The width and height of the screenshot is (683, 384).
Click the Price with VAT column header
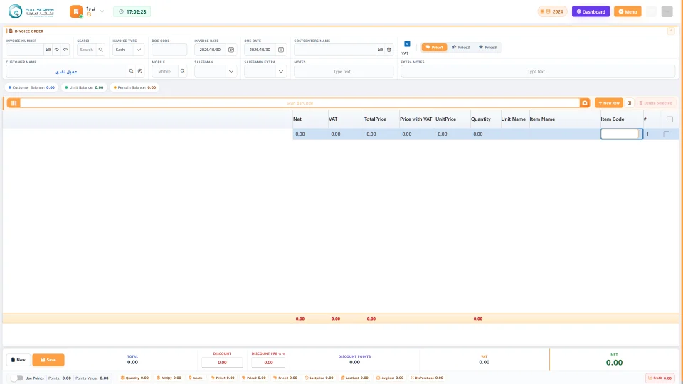[x=416, y=119]
